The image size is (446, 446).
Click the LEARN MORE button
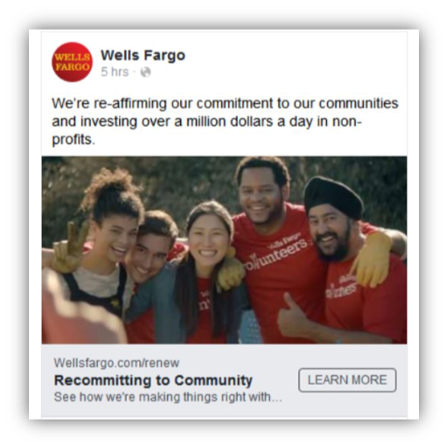click(347, 380)
